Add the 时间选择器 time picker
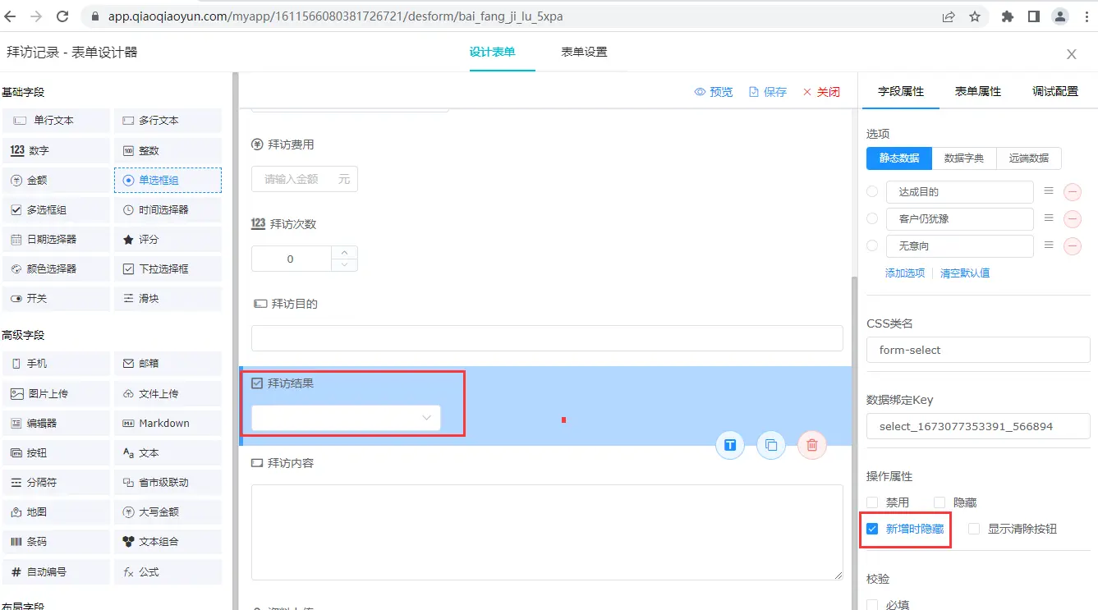The width and height of the screenshot is (1098, 610). (168, 209)
